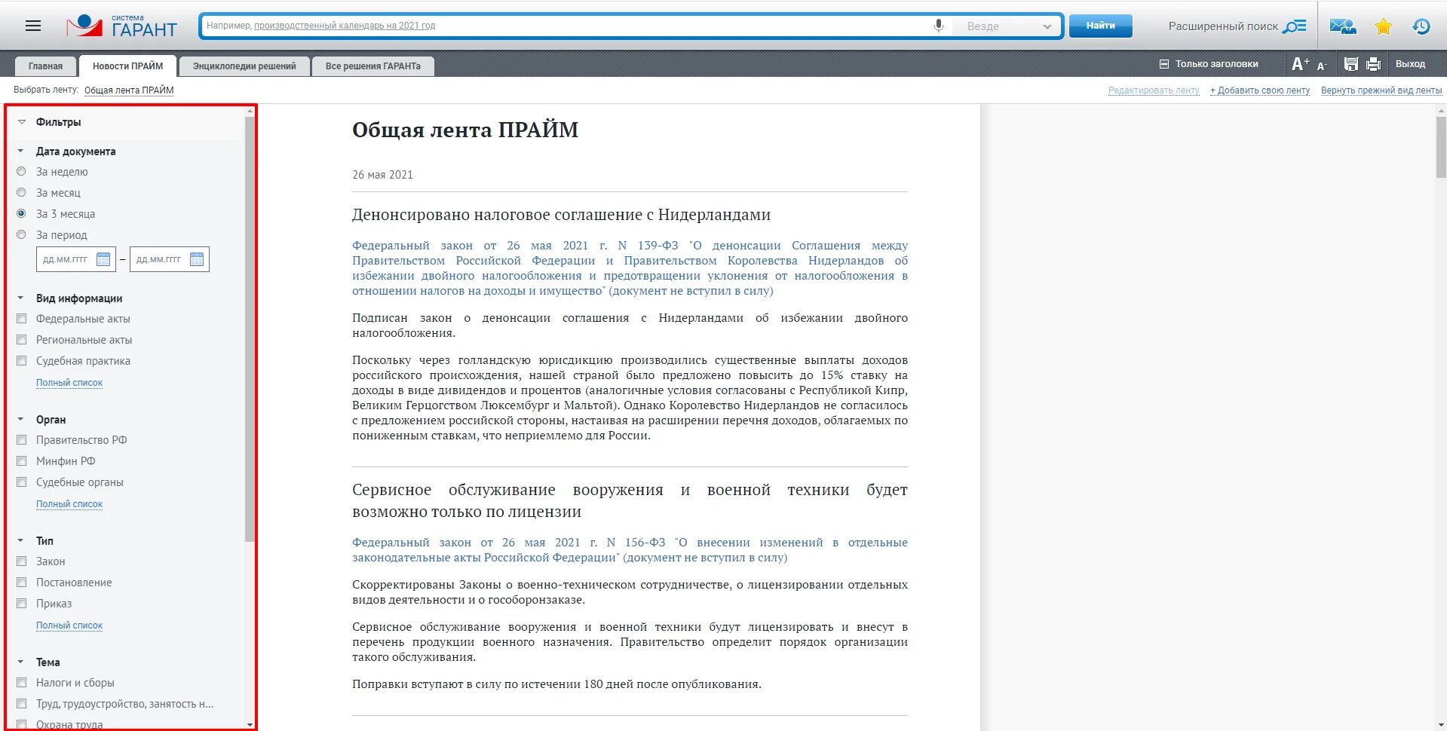Image resolution: width=1447 pixels, height=731 pixels.
Task: Print the document with printer icon
Action: tap(1373, 64)
